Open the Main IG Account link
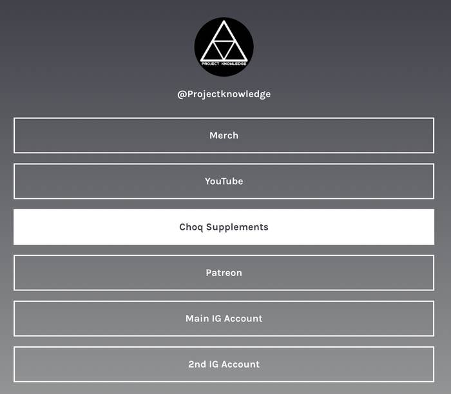Image resolution: width=451 pixels, height=394 pixels. click(x=224, y=319)
